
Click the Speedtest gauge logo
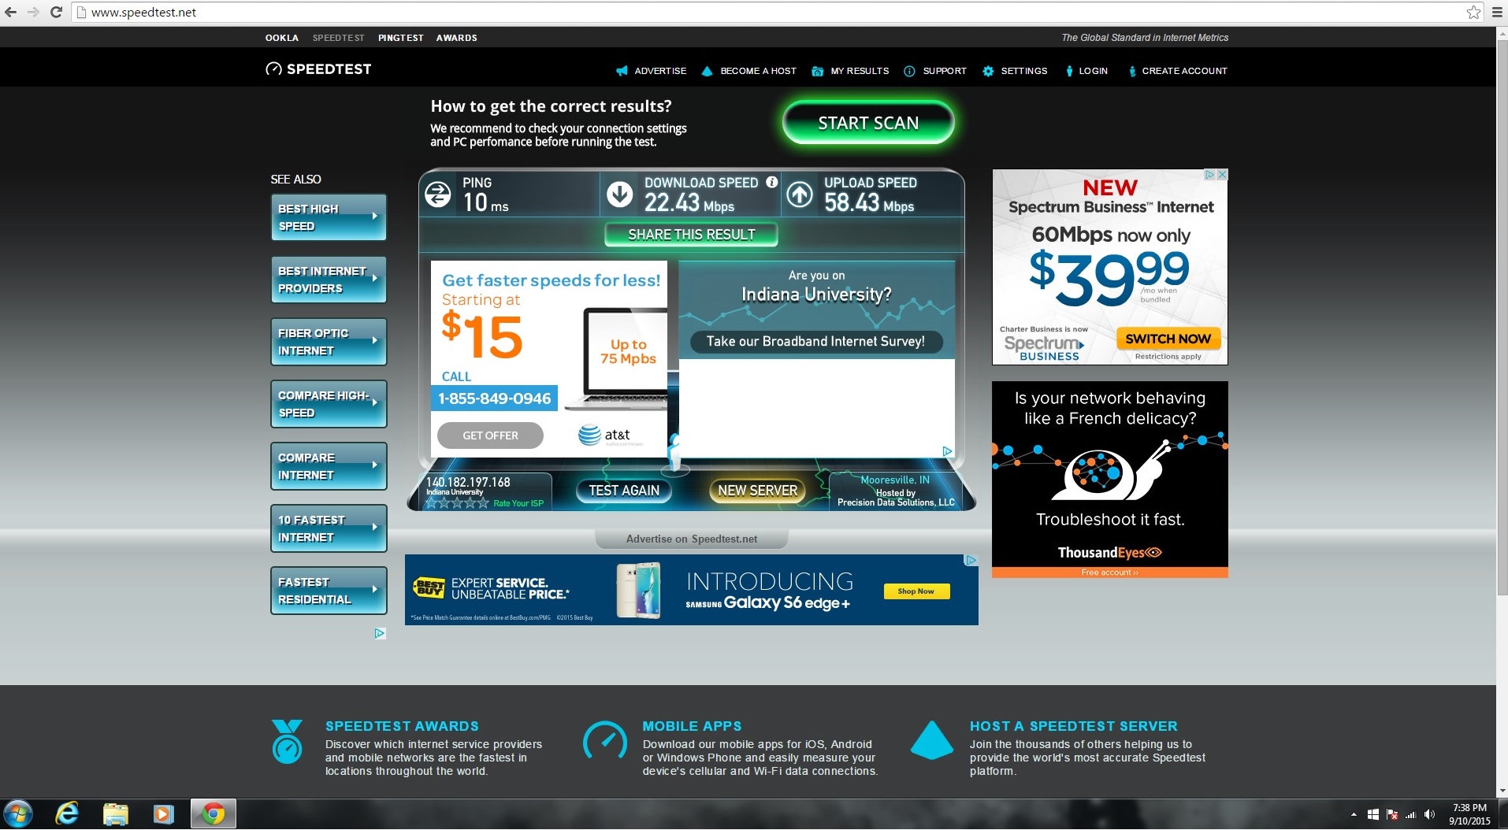[x=273, y=69]
